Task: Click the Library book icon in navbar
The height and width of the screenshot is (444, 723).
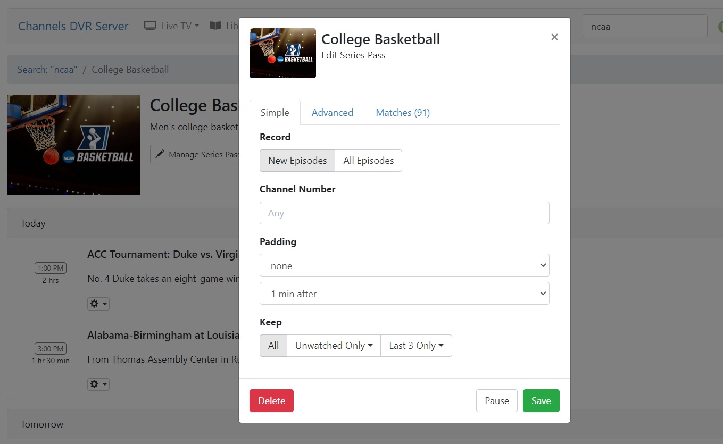Action: pyautogui.click(x=215, y=26)
